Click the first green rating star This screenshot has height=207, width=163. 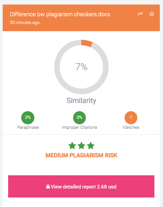point(72,146)
